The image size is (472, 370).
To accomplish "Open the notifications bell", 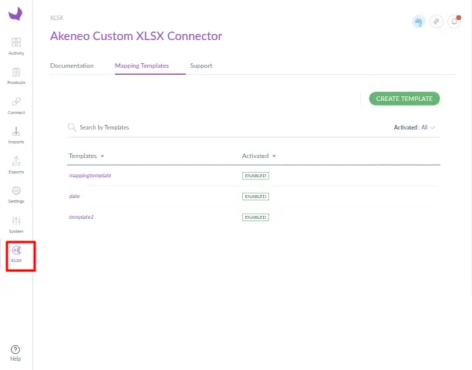I will [x=454, y=22].
